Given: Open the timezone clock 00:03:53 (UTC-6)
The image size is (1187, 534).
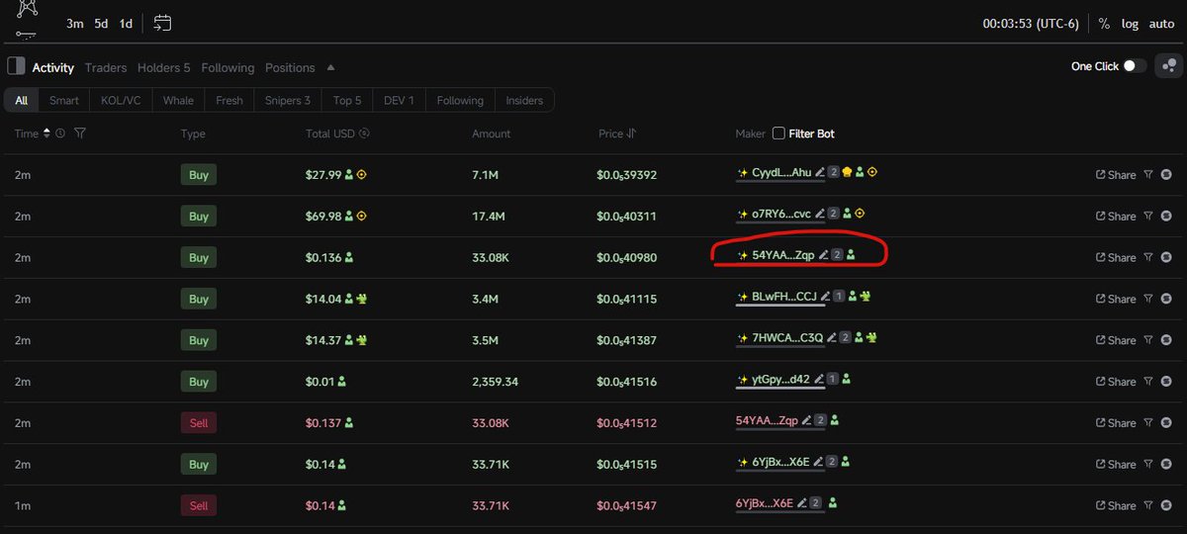Looking at the screenshot, I should tap(1031, 24).
